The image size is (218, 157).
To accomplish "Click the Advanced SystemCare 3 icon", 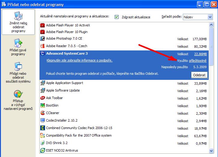I will coord(42,53).
